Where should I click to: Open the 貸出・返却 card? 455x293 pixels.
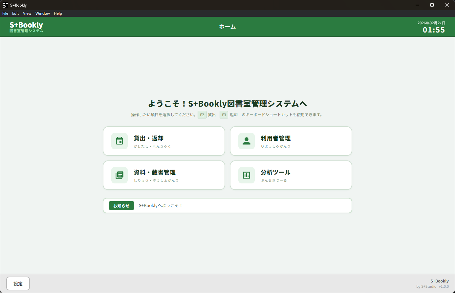164,141
